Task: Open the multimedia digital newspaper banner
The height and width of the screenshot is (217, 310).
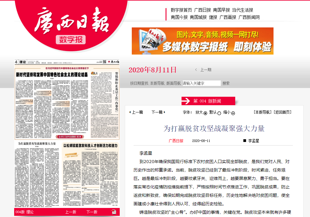Action: click(202, 41)
